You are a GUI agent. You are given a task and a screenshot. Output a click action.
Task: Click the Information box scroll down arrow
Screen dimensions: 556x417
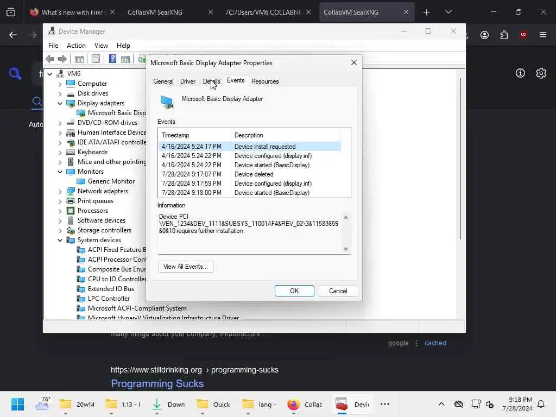[346, 249]
